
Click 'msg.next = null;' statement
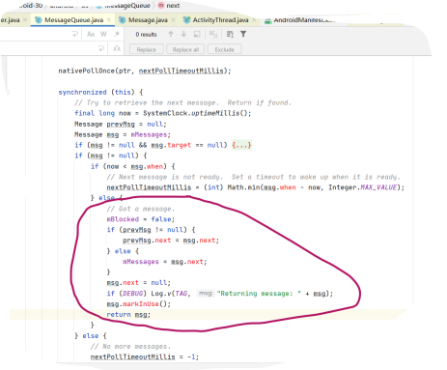pos(139,283)
